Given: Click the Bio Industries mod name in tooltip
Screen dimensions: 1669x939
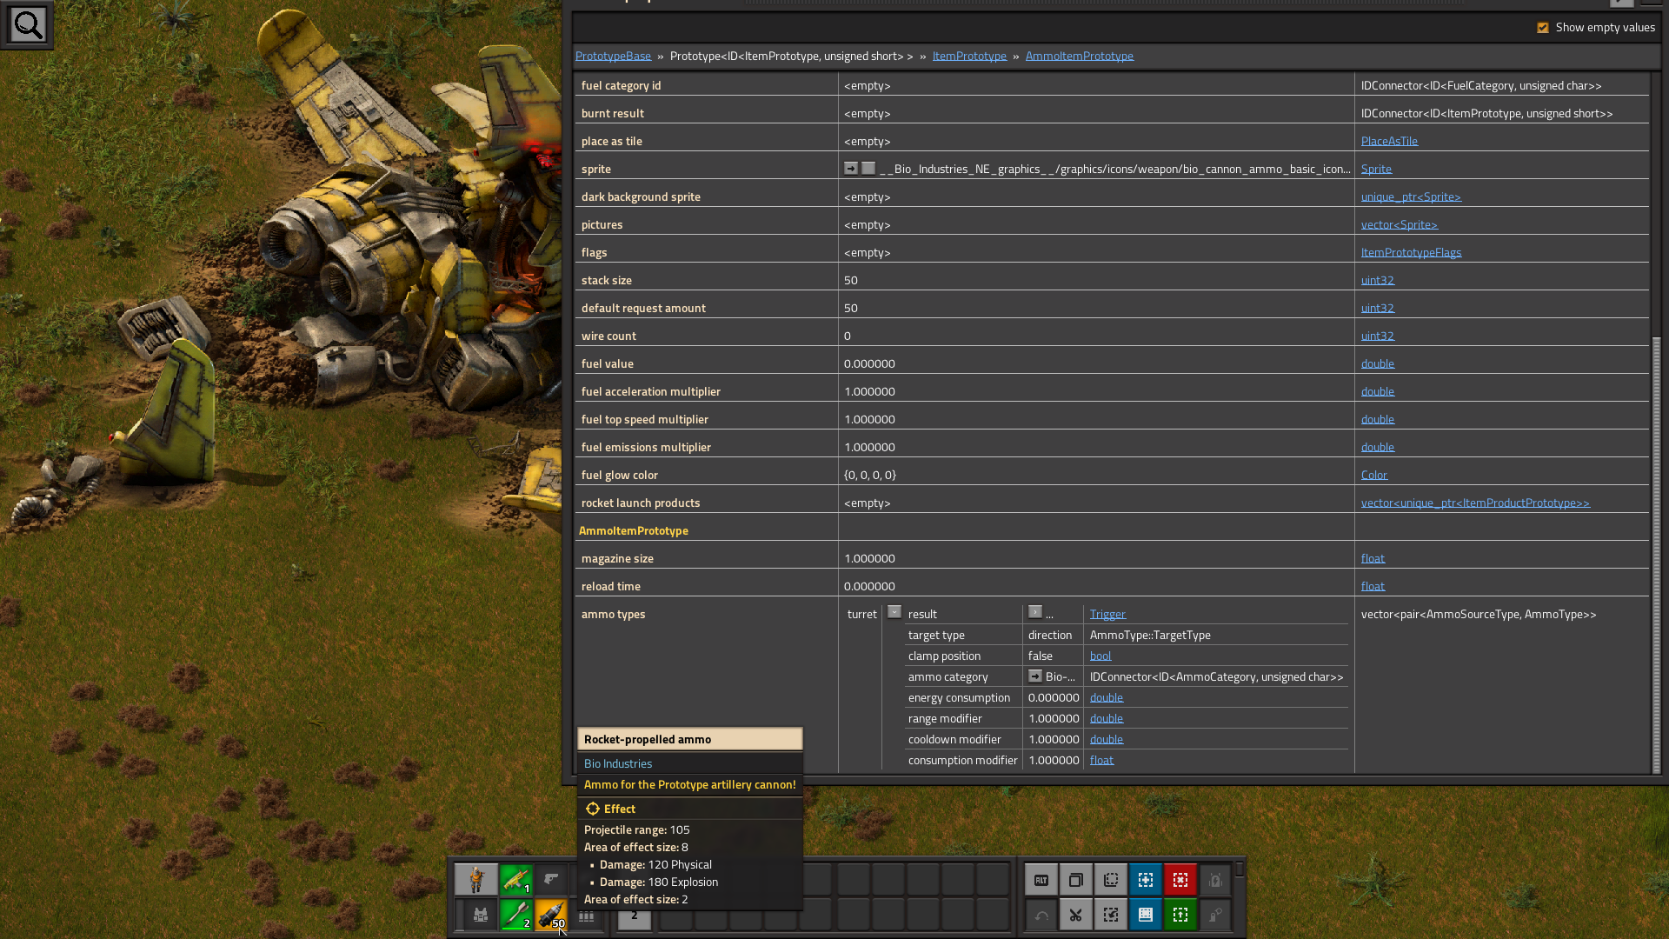Looking at the screenshot, I should point(618,763).
